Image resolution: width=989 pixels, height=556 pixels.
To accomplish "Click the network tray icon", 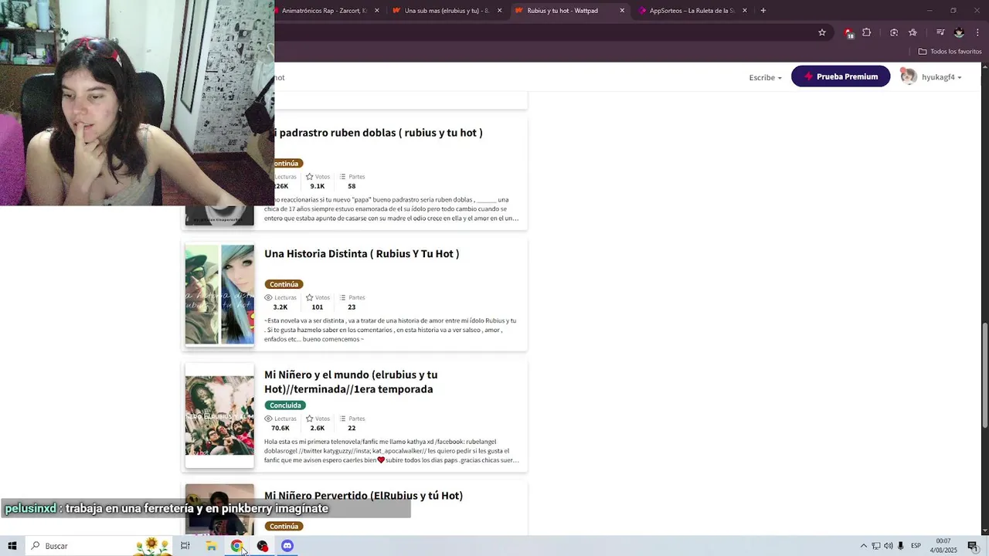I will 876,546.
